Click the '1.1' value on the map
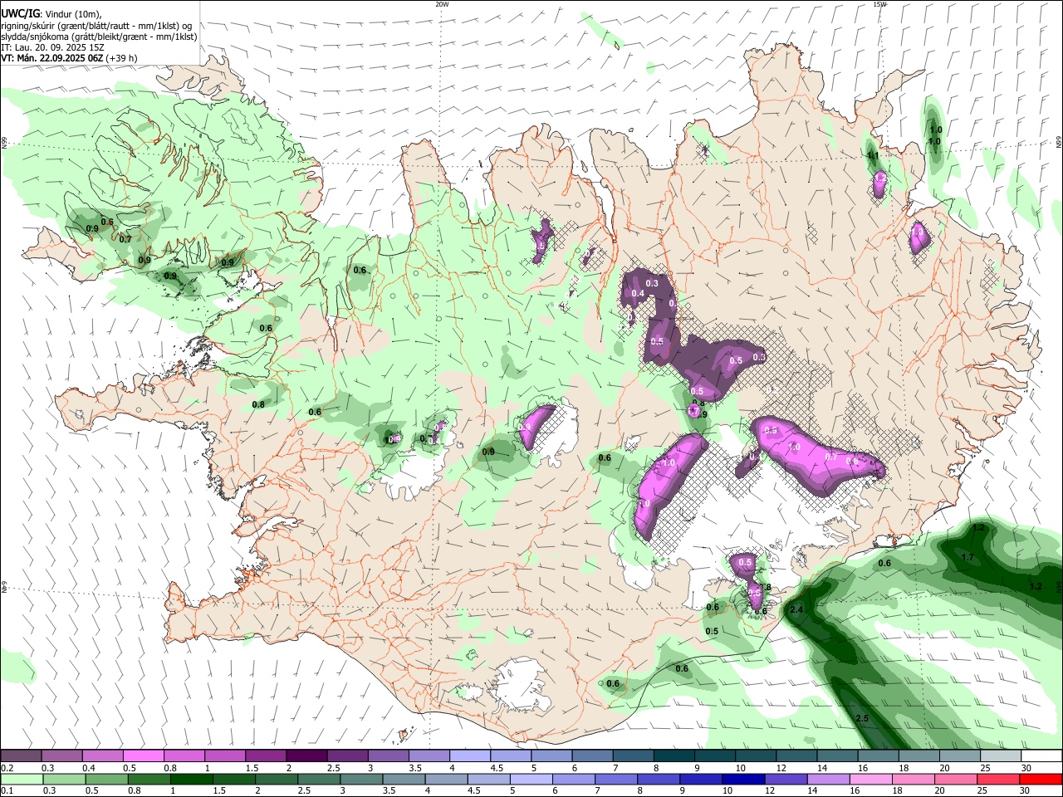The width and height of the screenshot is (1063, 797). (x=873, y=155)
